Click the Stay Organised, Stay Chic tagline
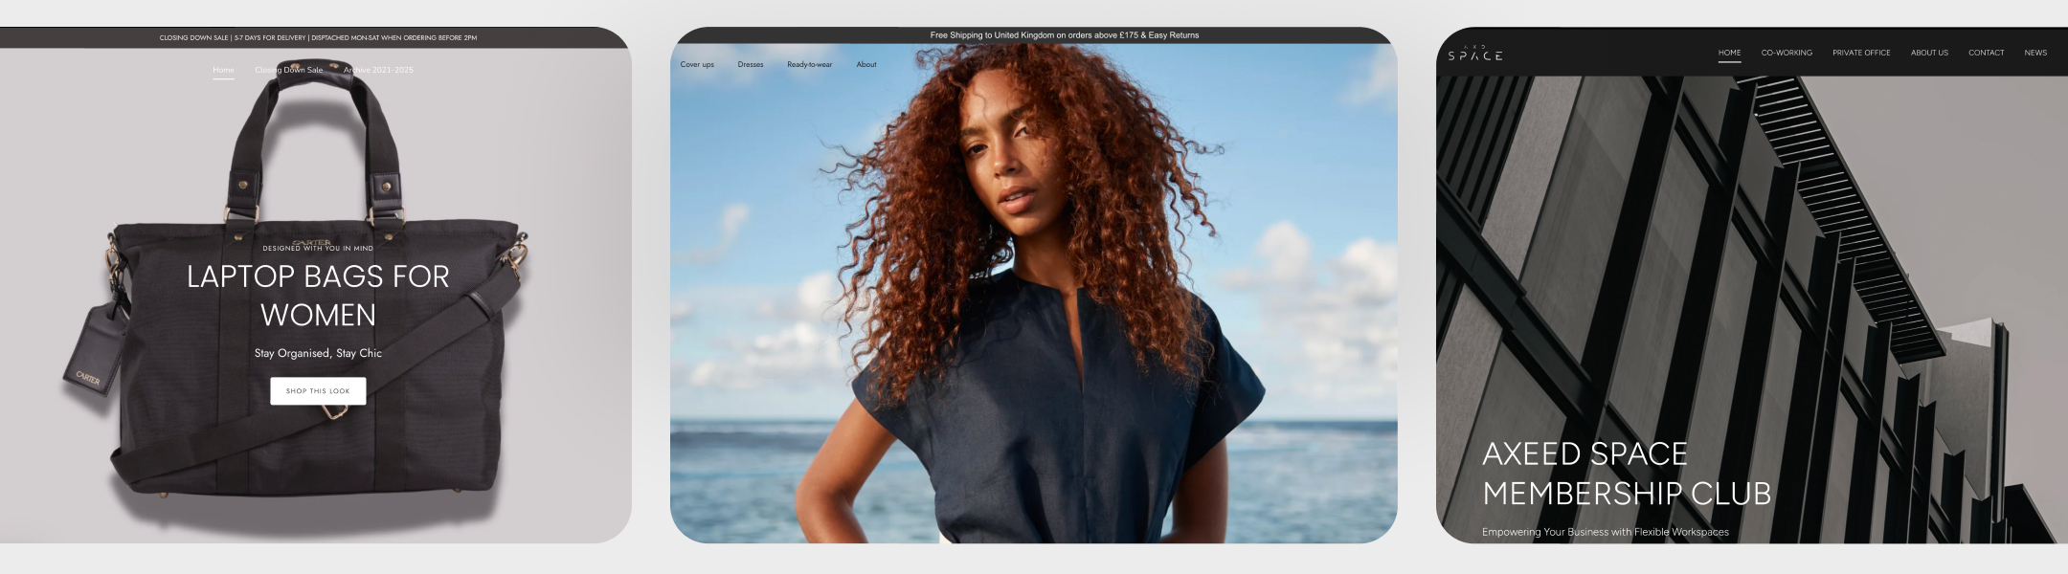Viewport: 2068px width, 574px height. tap(318, 353)
